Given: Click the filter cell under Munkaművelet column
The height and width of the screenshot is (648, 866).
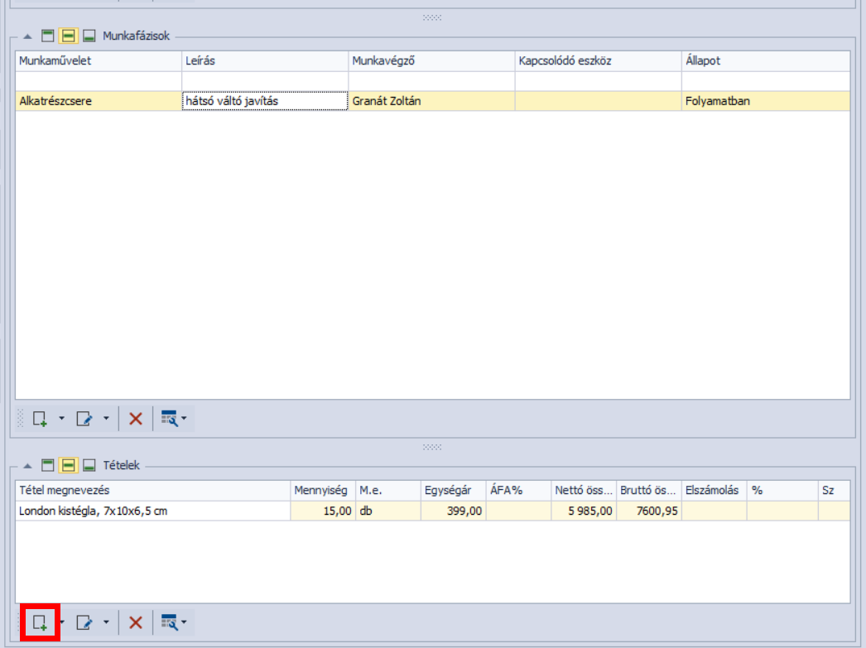Looking at the screenshot, I should (x=98, y=81).
